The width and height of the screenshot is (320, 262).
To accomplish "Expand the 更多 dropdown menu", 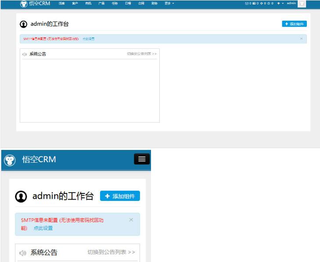I will pyautogui.click(x=169, y=4).
